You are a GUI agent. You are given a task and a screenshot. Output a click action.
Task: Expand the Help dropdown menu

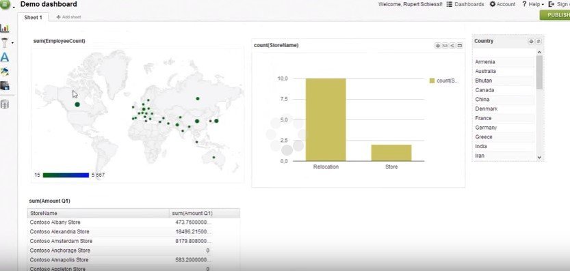point(533,4)
